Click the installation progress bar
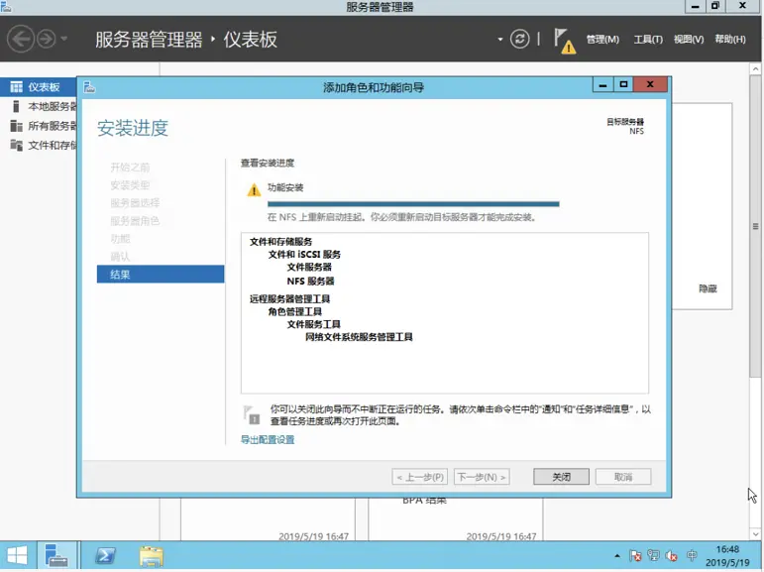Screen dimensions: 764x572 coord(413,204)
